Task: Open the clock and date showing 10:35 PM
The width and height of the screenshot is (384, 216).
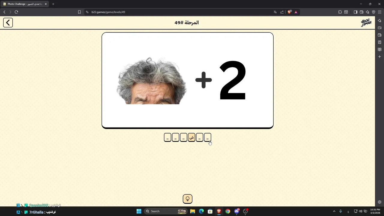Action: (375, 211)
